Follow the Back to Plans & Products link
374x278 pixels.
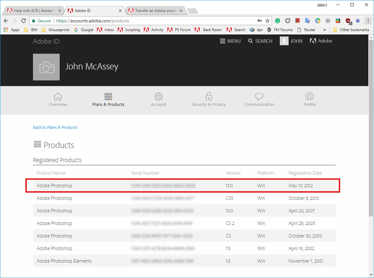[55, 128]
